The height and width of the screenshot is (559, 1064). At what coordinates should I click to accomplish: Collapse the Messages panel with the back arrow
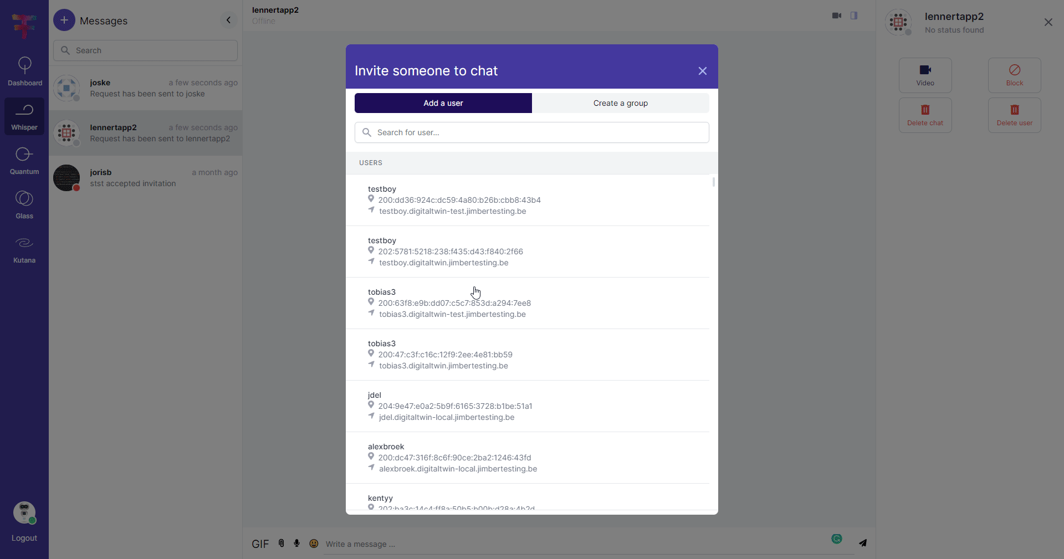(228, 20)
